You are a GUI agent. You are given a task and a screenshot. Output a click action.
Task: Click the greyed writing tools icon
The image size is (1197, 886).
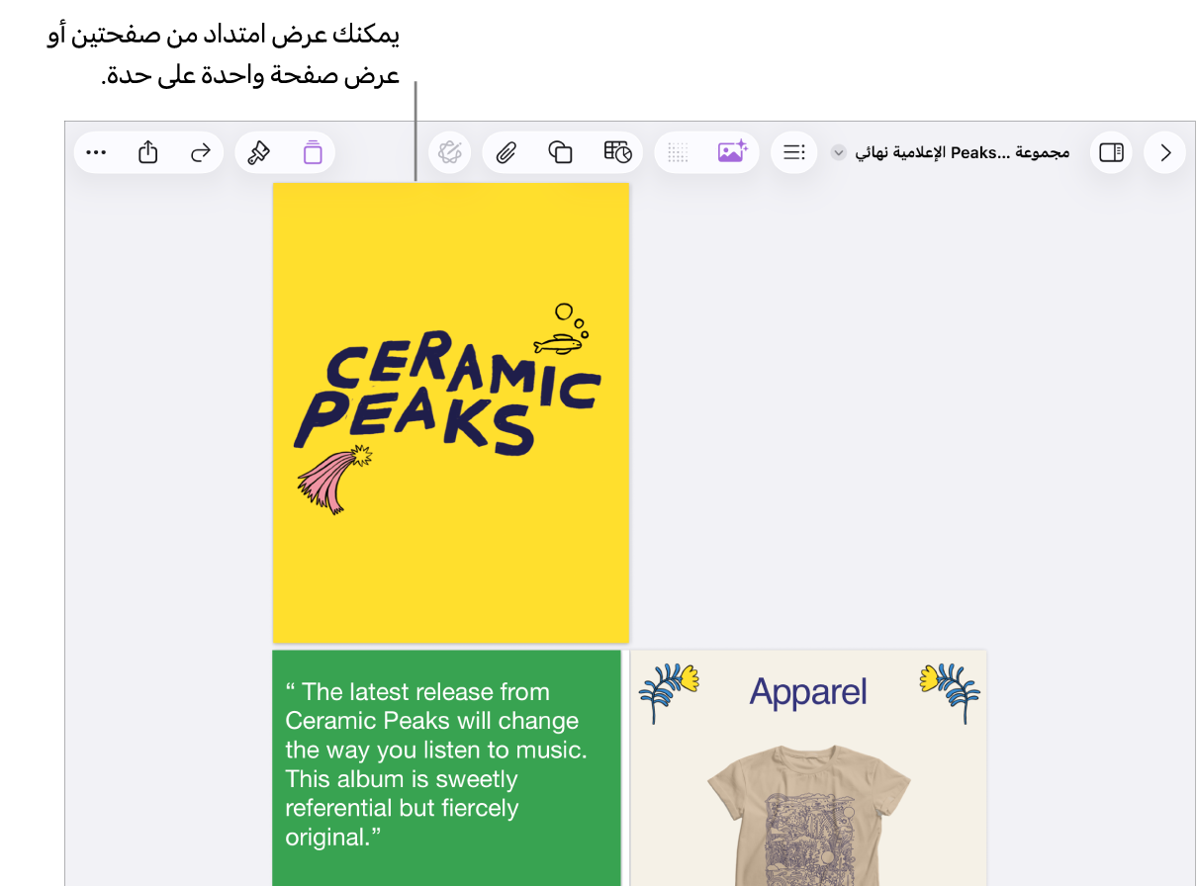[x=450, y=152]
